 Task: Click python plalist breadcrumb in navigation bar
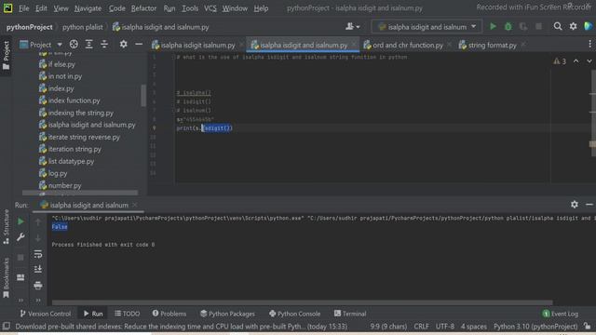pos(83,27)
